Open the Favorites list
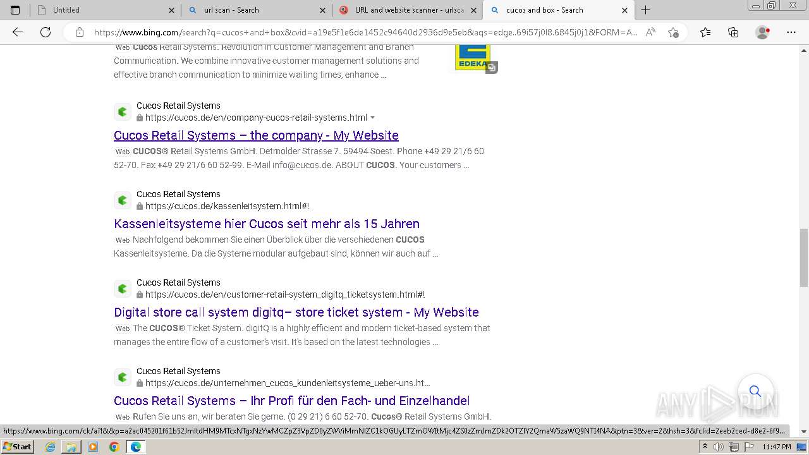 pos(705,32)
